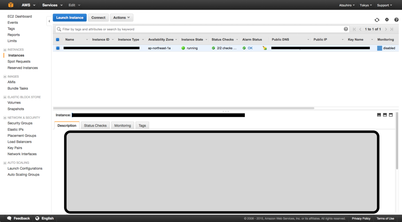Click the ap-northeast-1a zone cell
Viewport: 402px width, 222px height.
(x=159, y=48)
